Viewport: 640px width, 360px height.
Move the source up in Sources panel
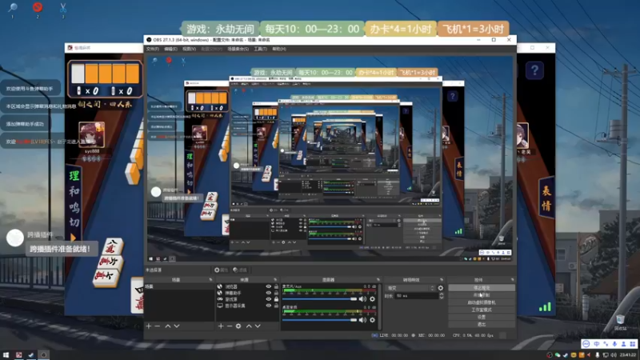point(249,326)
